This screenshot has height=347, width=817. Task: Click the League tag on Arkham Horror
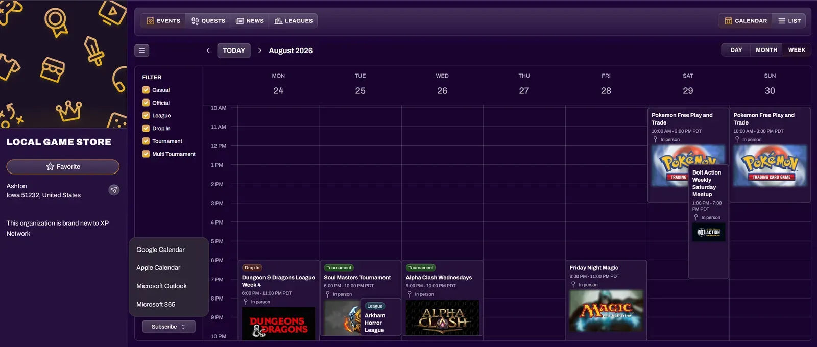tap(375, 306)
